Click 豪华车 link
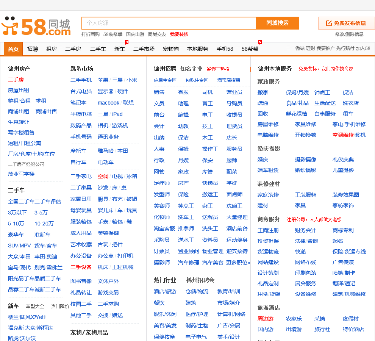Viewport: 375px width, 341px height. pyautogui.click(x=16, y=235)
